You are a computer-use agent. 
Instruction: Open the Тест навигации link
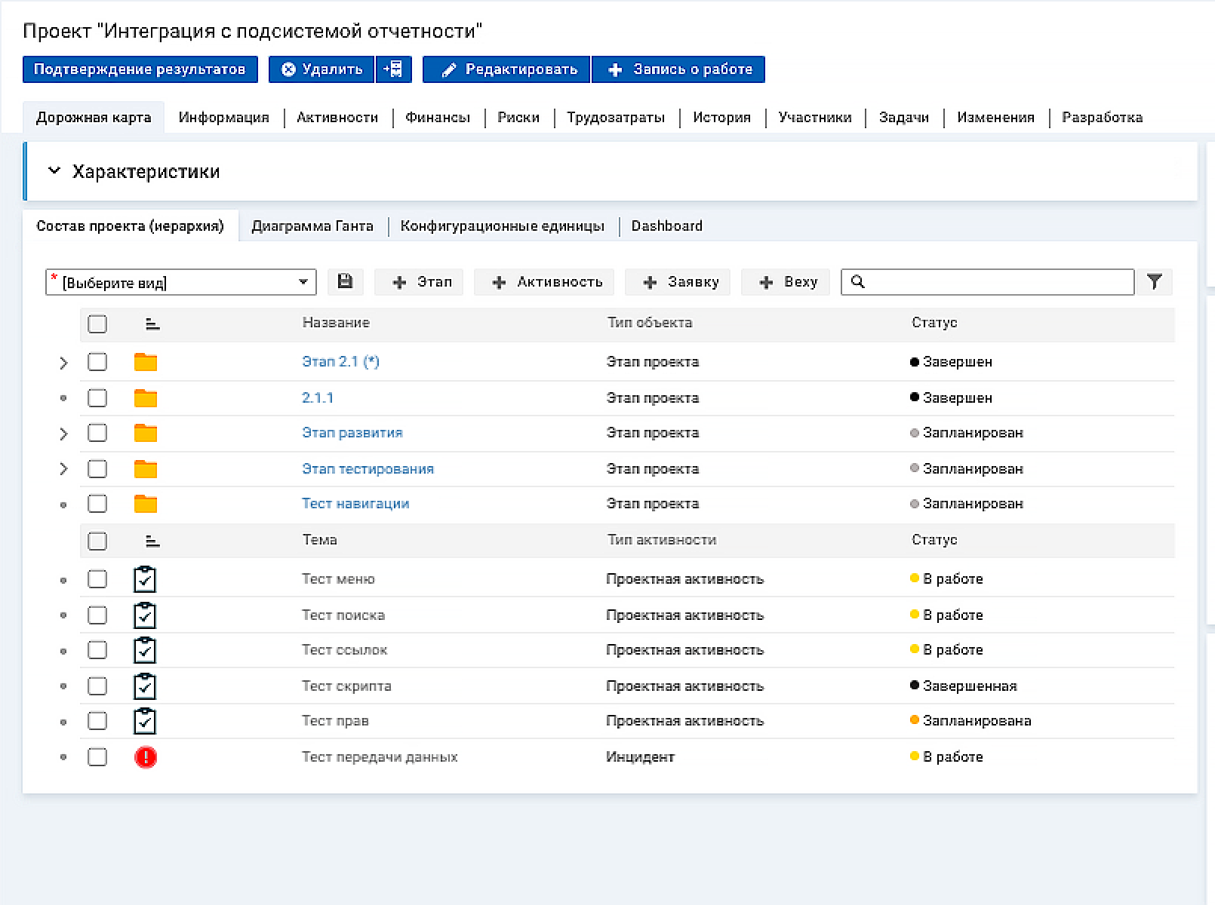355,504
